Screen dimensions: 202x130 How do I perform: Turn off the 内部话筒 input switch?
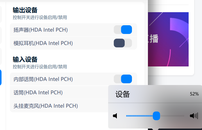(x=123, y=79)
